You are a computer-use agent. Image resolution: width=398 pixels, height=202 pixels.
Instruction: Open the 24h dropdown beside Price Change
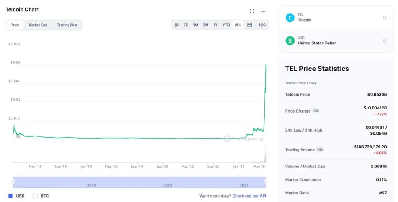coord(316,111)
